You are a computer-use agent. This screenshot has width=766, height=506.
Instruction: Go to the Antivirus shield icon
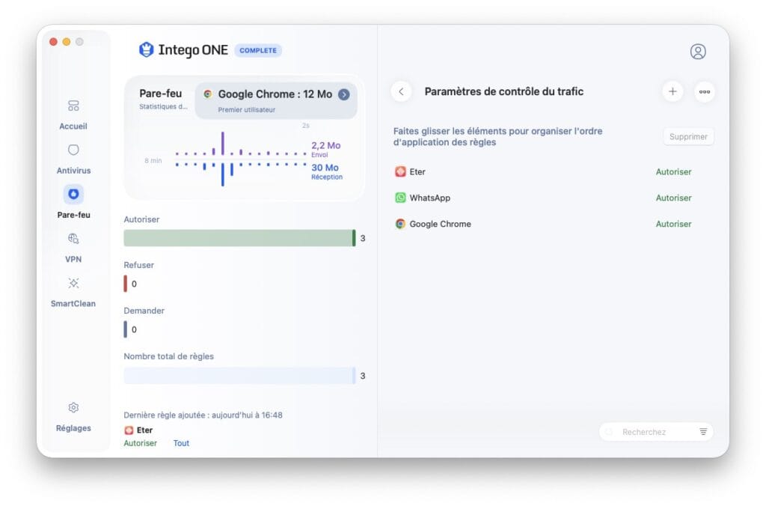click(73, 150)
